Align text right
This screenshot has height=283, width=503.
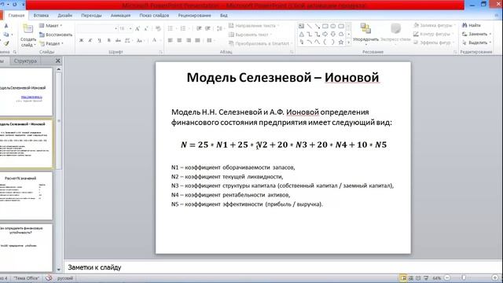189,40
